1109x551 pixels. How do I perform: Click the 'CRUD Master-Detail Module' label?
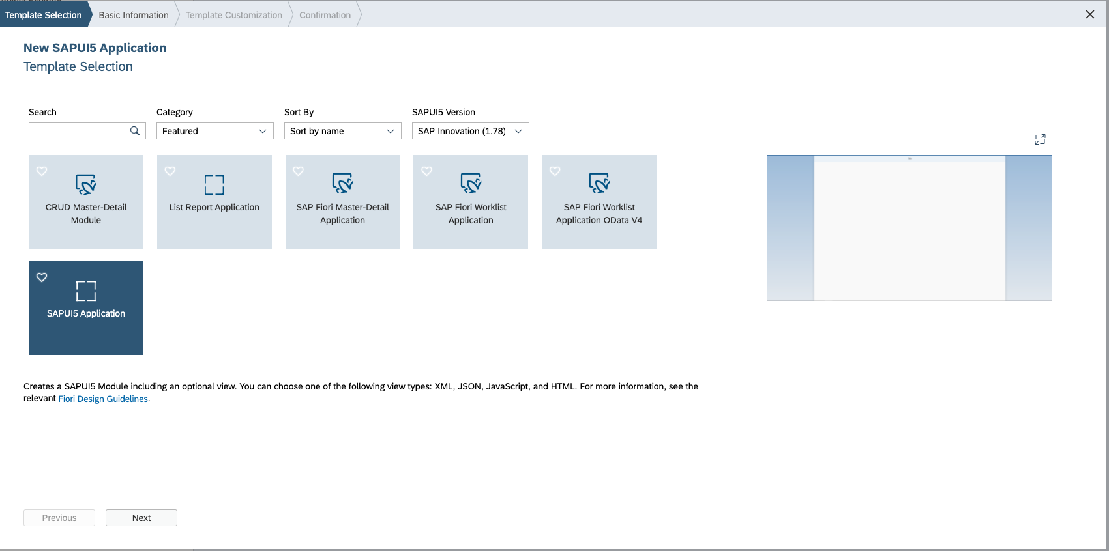(x=86, y=214)
